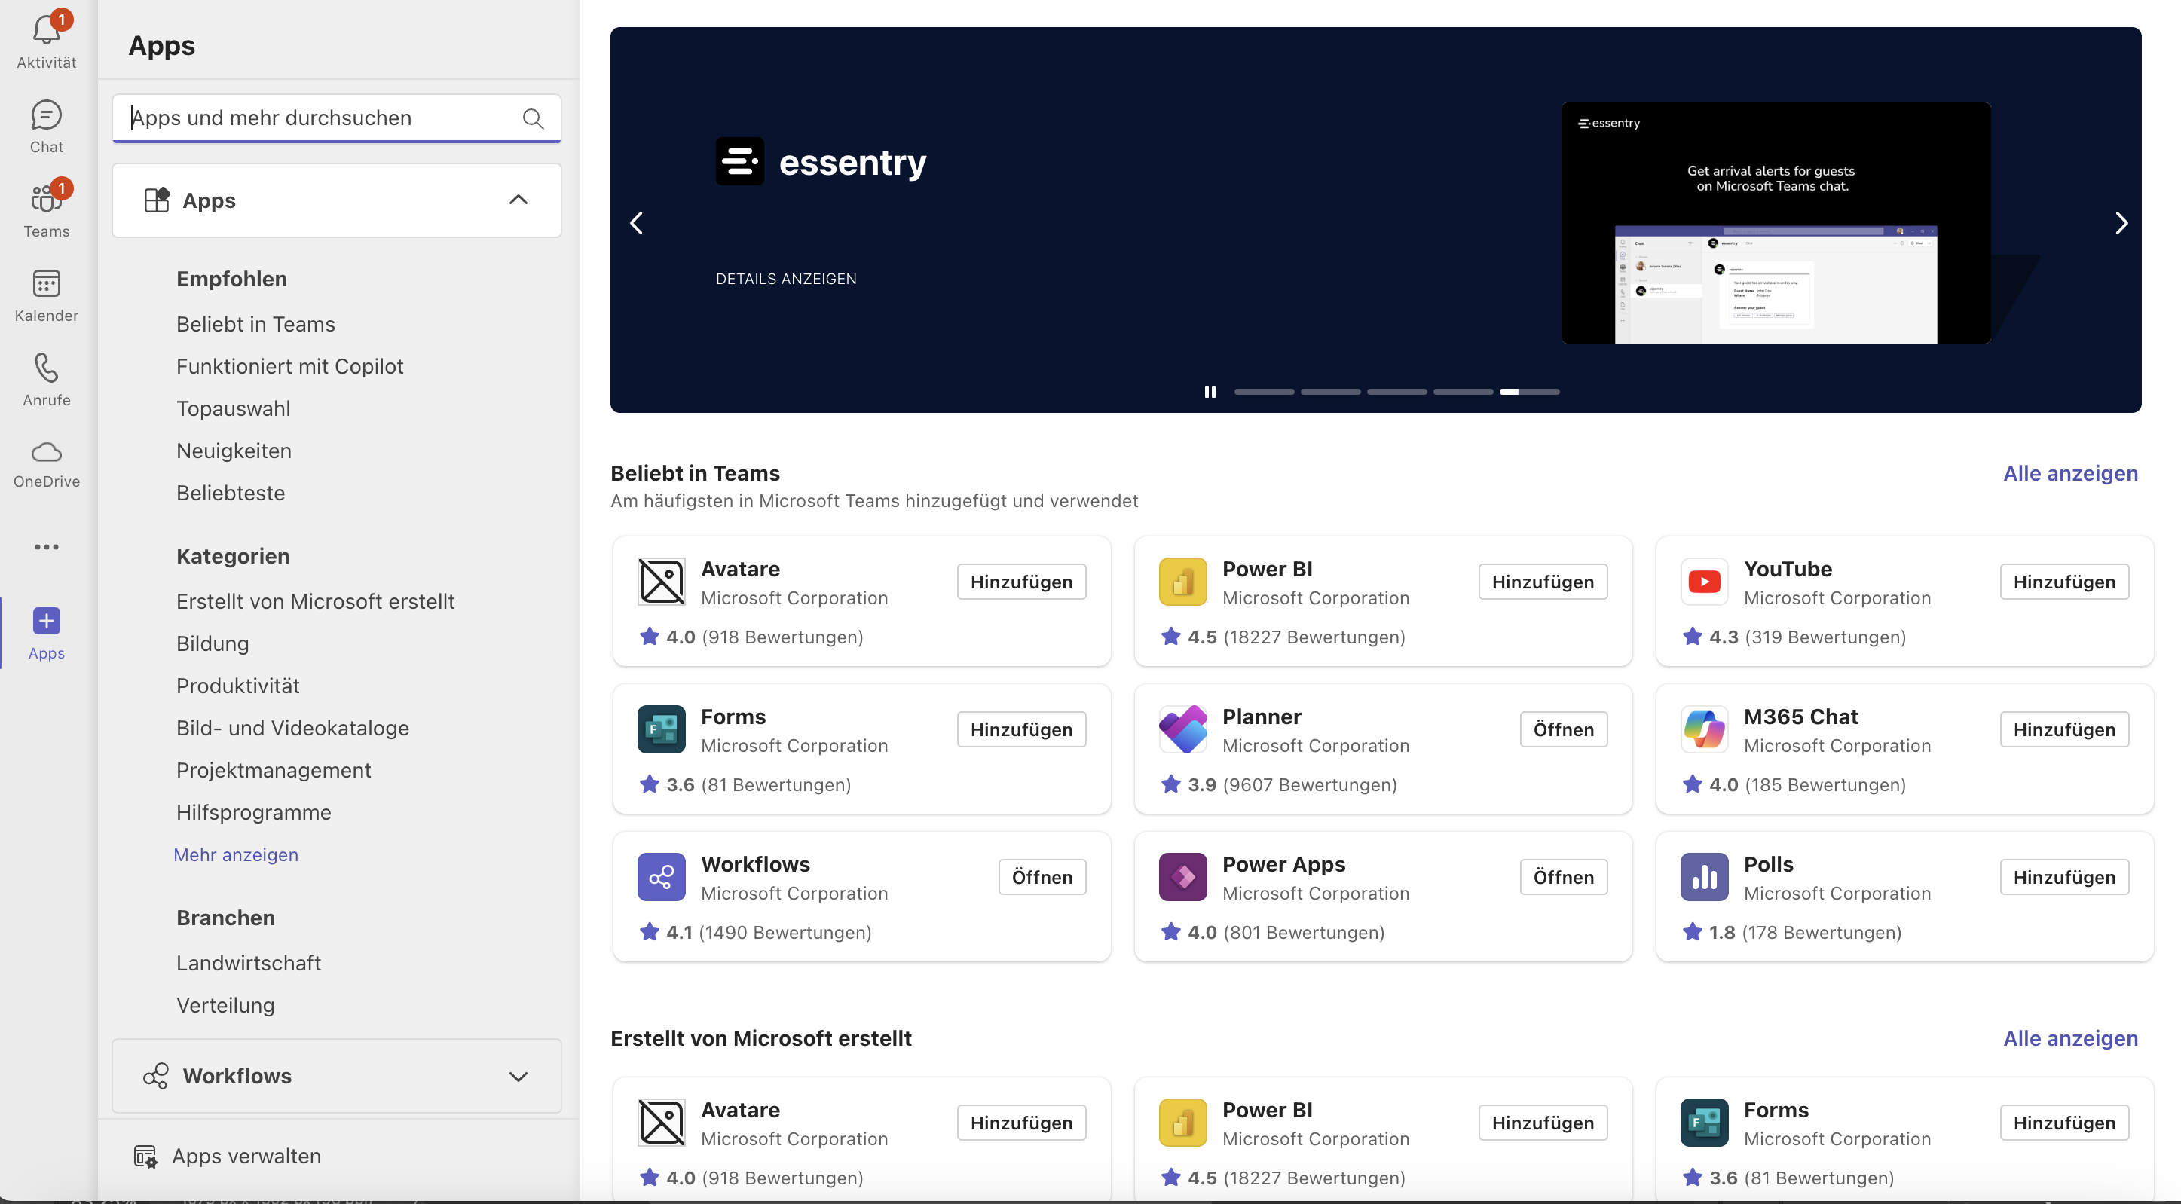Screen dimensions: 2181x1204
Task: Click Öffnen for Workflows app
Action: pos(1042,877)
